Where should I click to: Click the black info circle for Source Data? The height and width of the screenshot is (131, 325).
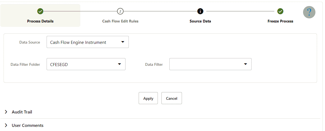coord(200,12)
